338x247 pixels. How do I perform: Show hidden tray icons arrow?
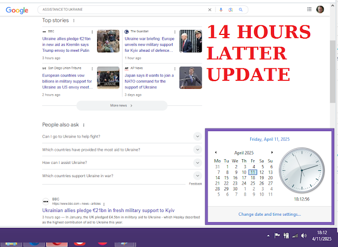click(268, 236)
